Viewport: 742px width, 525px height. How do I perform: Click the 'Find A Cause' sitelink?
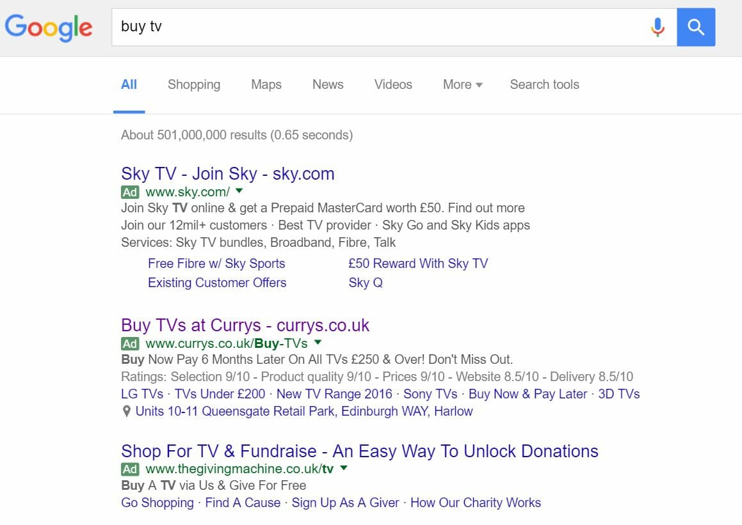[x=243, y=503]
